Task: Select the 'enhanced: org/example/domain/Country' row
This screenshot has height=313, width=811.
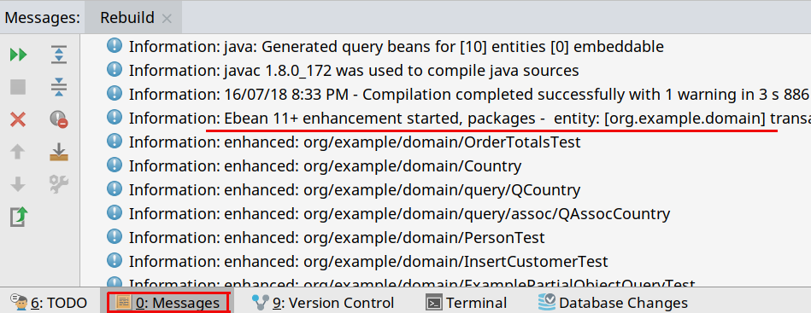Action: (x=325, y=165)
